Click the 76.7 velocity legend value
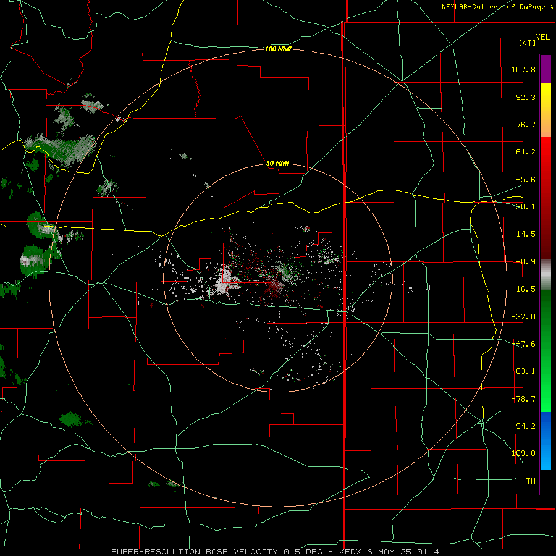The height and width of the screenshot is (556, 556). pos(526,124)
